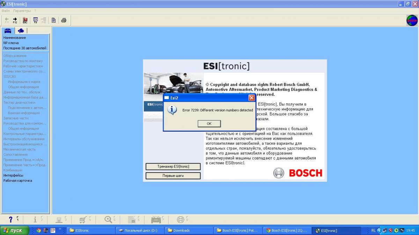Open the ? help menu
Screen dimensions: 419x235
tap(35, 11)
